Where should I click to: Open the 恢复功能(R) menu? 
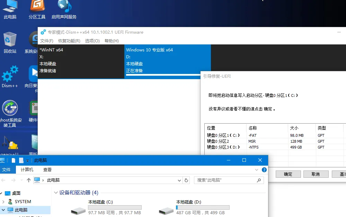coord(69,41)
